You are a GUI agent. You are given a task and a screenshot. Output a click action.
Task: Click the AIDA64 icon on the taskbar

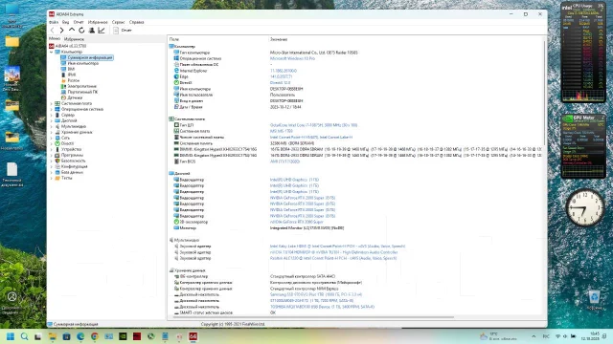(193, 336)
